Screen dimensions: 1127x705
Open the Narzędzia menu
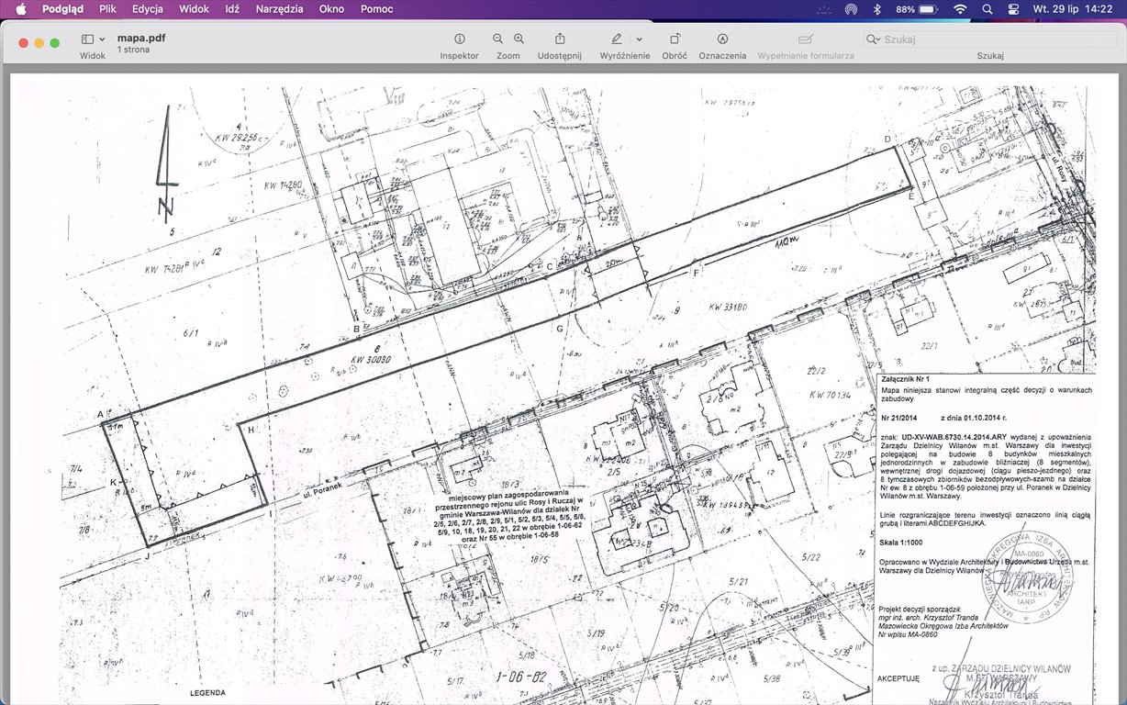(280, 9)
